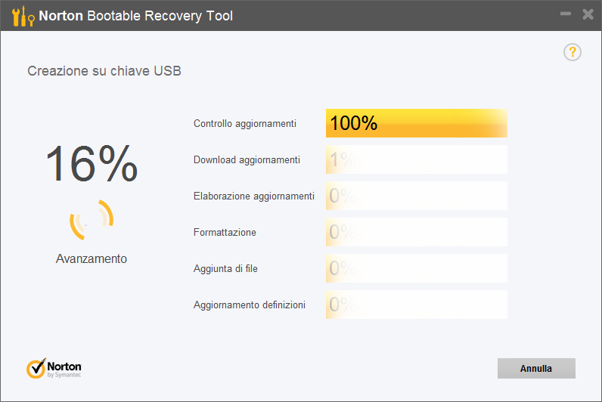Click the Creazione su chiave USB heading
602x402 pixels.
[x=104, y=71]
